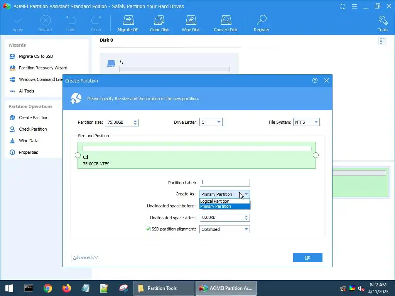Open the paint app taskbar icon
395x296 pixels.
(123, 288)
